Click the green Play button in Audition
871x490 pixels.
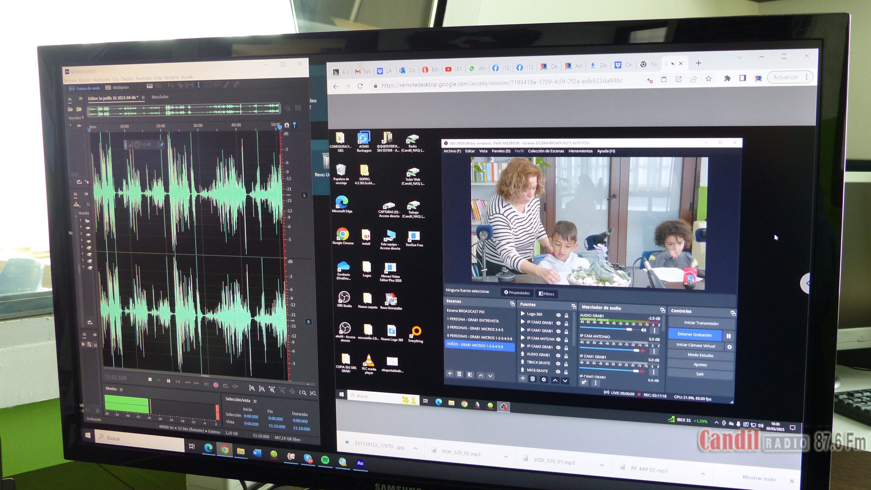click(159, 380)
